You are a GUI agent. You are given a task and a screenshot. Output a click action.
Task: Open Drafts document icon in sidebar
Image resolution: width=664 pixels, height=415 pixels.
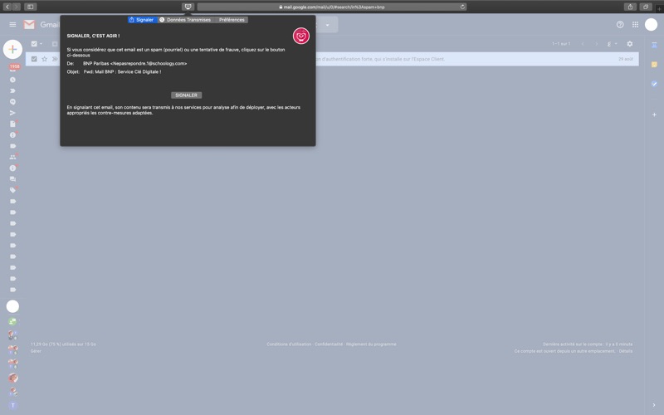tap(12, 124)
